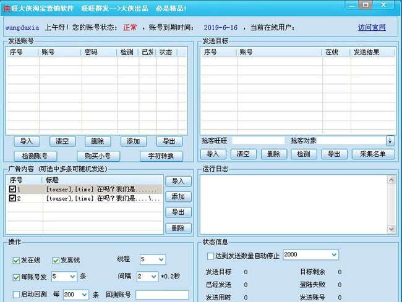This screenshot has width=402, height=302.
Task: Click the 购买小号 button
Action: pos(98,156)
